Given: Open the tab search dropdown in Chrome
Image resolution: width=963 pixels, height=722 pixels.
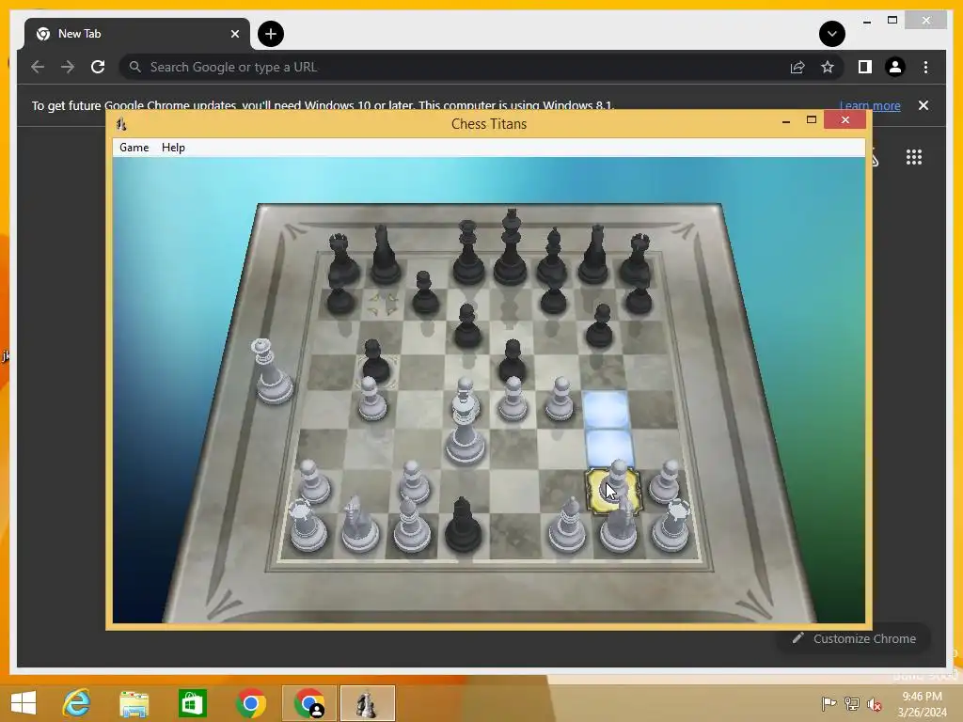Looking at the screenshot, I should [831, 34].
